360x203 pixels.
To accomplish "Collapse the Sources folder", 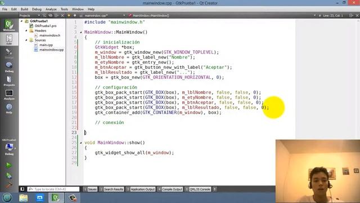I will pyautogui.click(x=26, y=40).
